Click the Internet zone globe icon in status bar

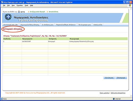point(114,99)
